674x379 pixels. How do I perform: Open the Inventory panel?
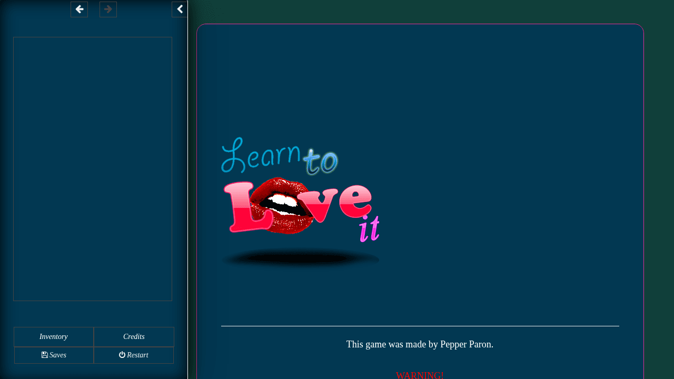[x=54, y=337]
